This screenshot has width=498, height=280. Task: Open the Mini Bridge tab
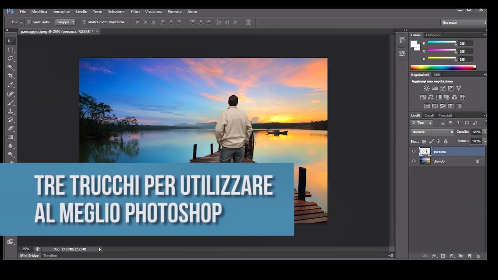30,255
